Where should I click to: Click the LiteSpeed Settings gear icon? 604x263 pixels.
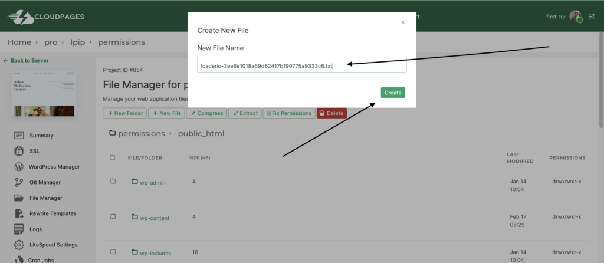tap(19, 245)
